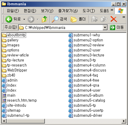
Task: Select the zb40 folder icon
Action: [x=4, y=75]
